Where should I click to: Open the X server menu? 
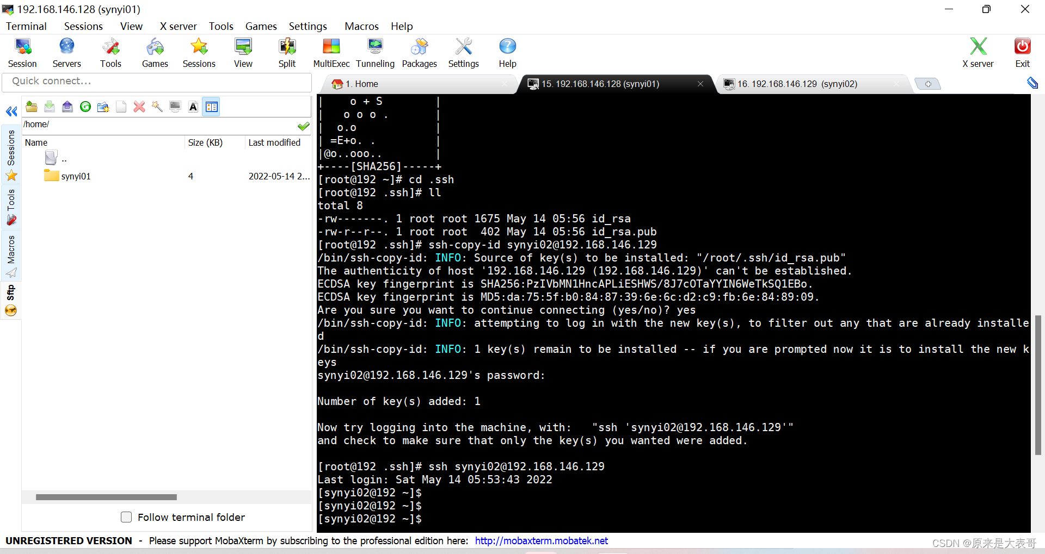tap(178, 26)
